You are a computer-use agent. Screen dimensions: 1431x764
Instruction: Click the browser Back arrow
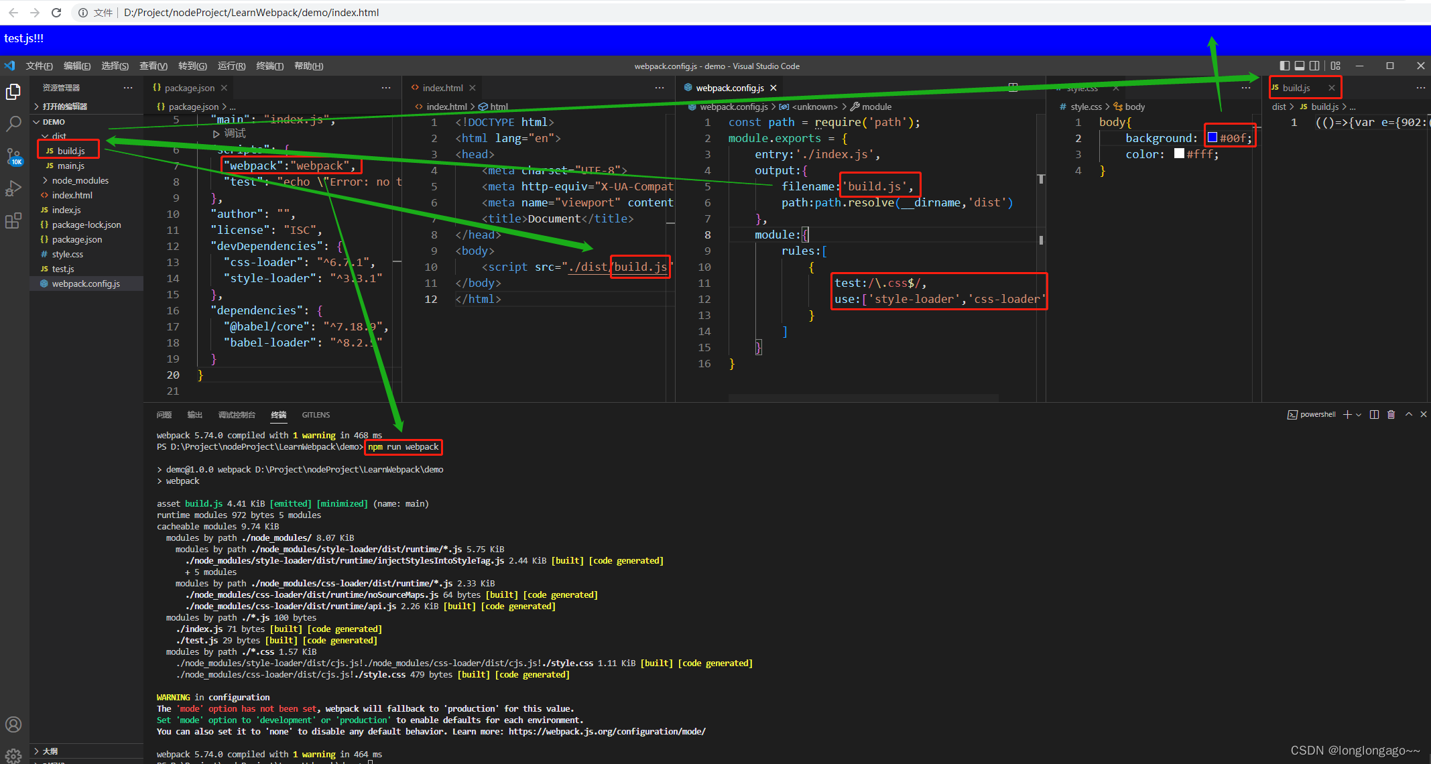(x=13, y=13)
